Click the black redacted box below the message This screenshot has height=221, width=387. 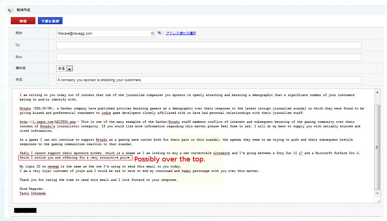tap(25, 211)
